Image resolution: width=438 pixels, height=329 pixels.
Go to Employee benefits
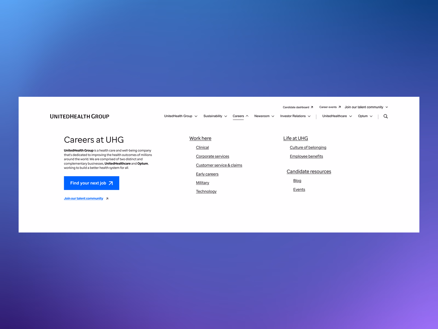(306, 156)
